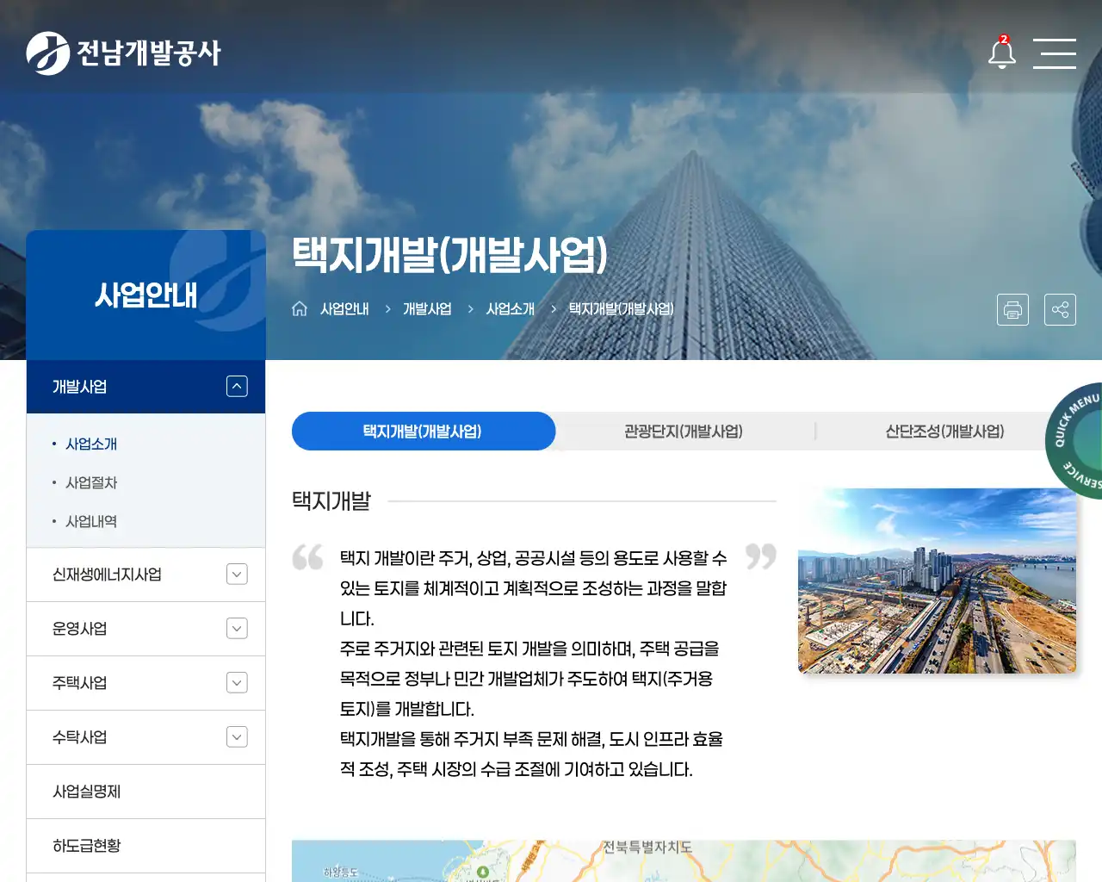
Task: Open the 운영사업 sidebar item
Action: tap(79, 629)
